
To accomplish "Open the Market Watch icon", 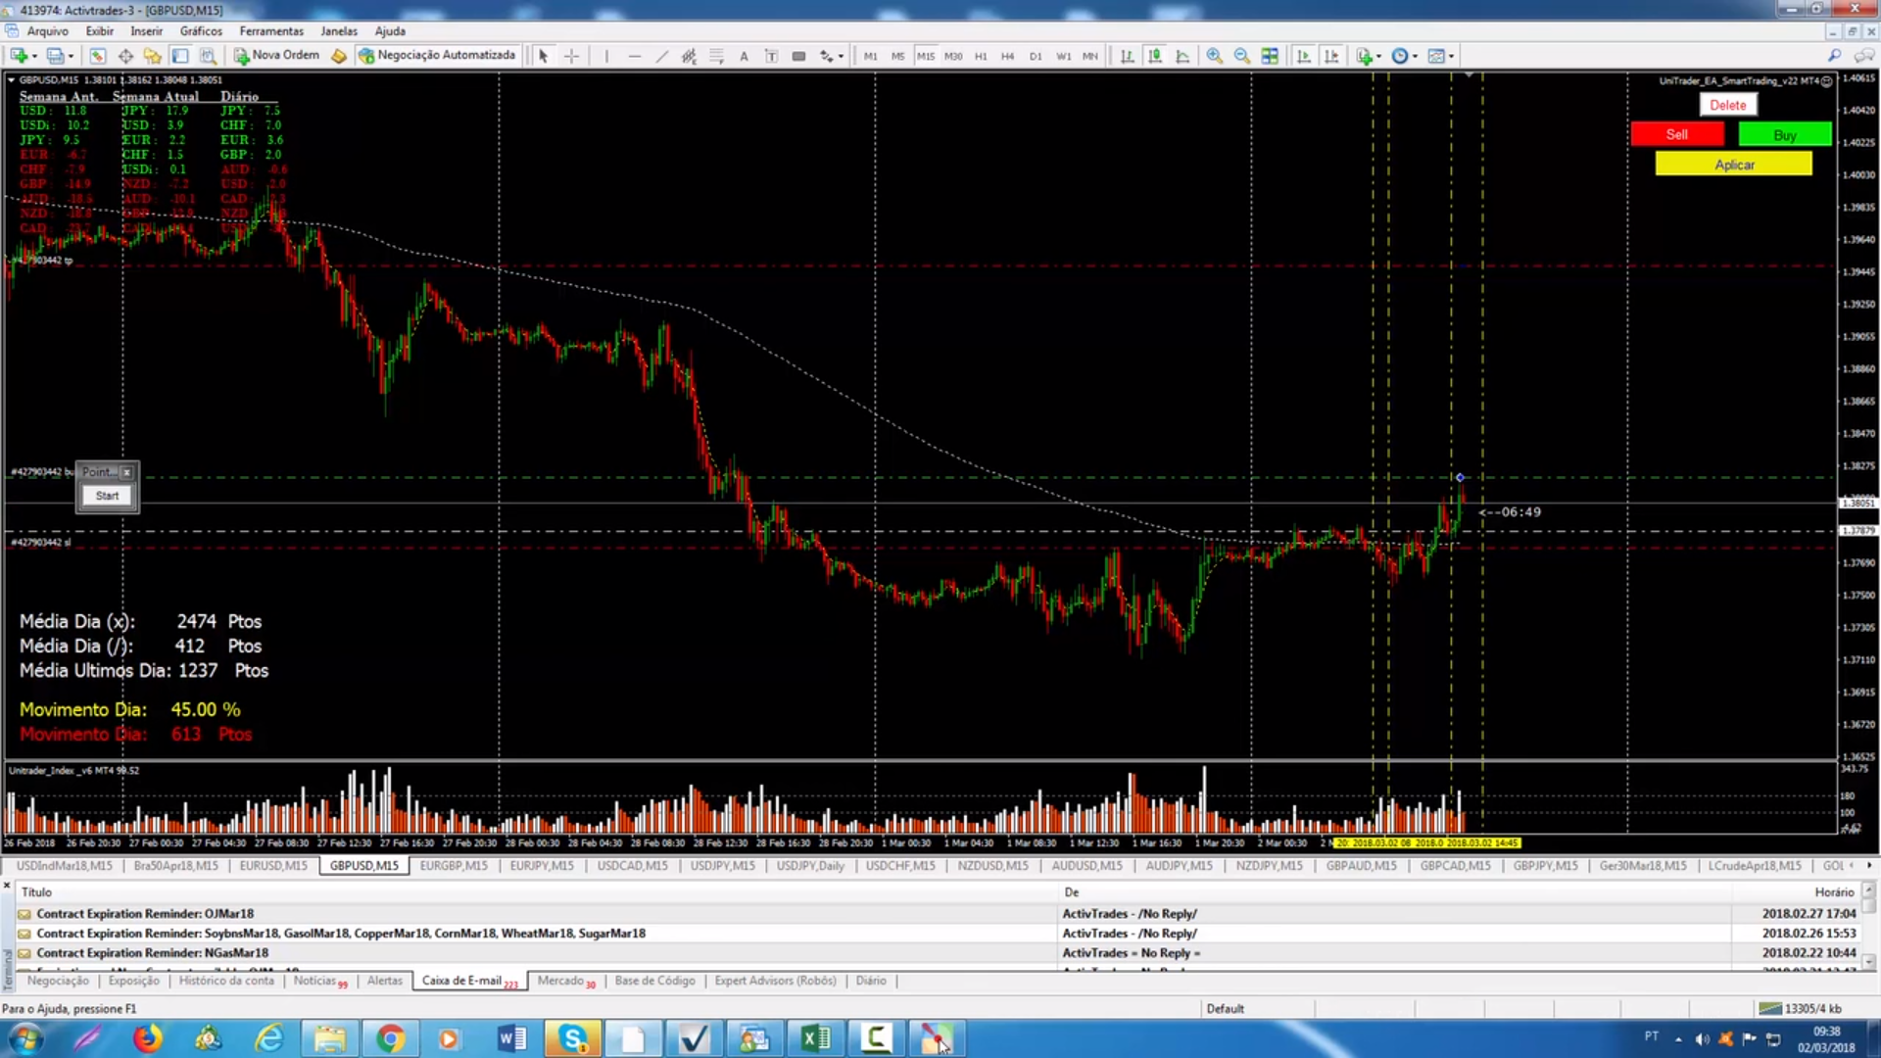I will tap(97, 56).
